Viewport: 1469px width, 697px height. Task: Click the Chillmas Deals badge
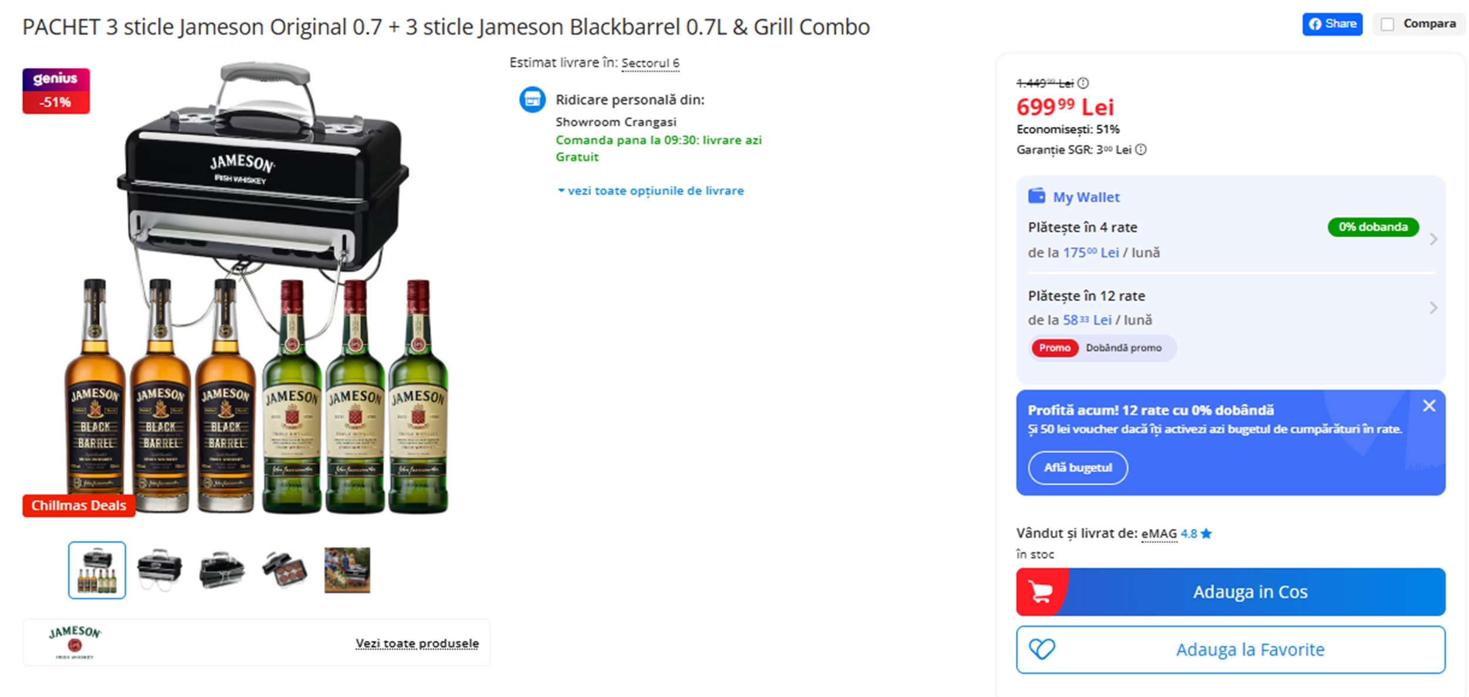[x=78, y=505]
